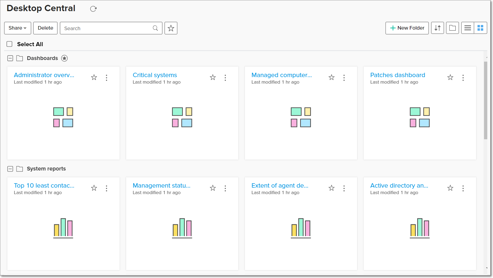Open the three-dot menu for Critical systems
493x278 pixels.
click(225, 78)
